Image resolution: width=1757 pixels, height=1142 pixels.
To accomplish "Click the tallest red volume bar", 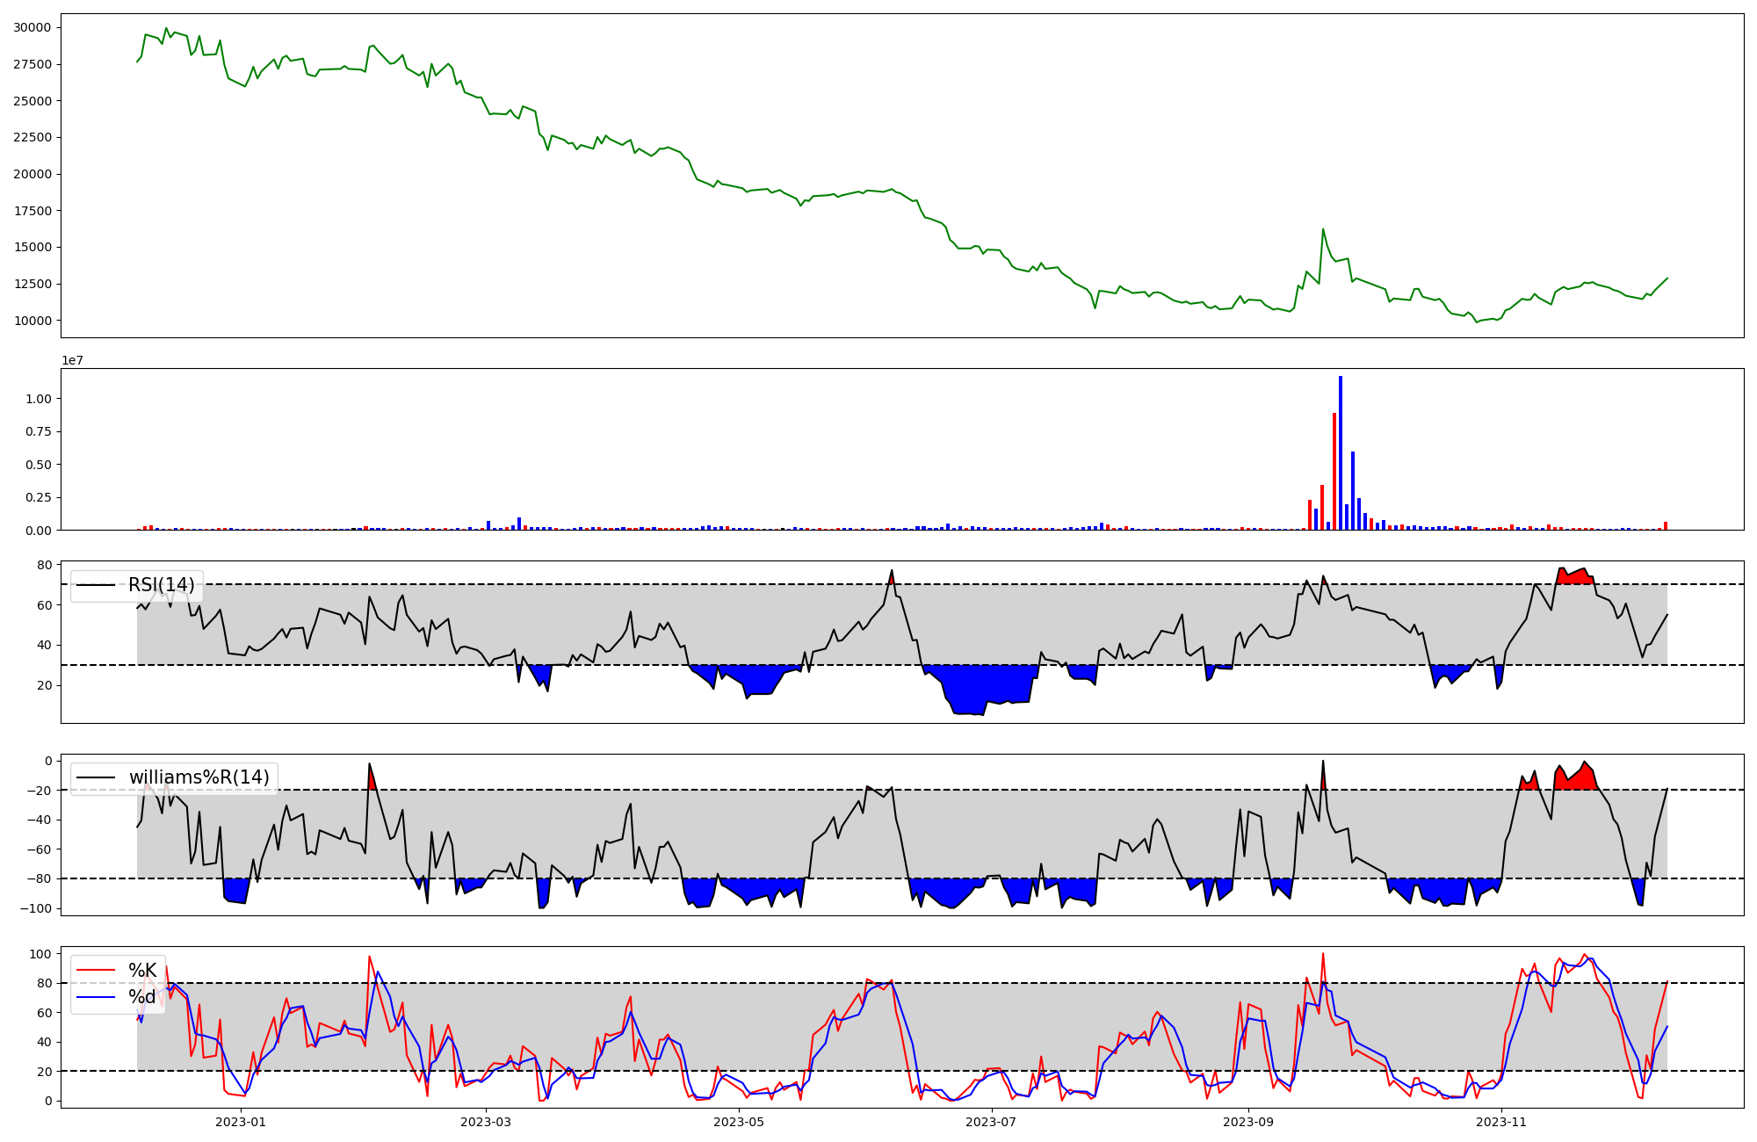I will [1334, 471].
